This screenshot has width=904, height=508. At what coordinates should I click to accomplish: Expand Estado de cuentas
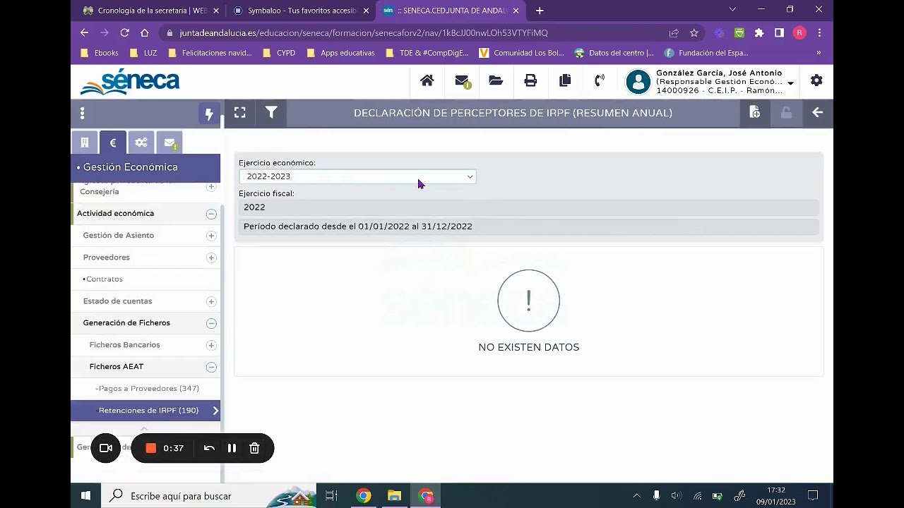click(211, 301)
